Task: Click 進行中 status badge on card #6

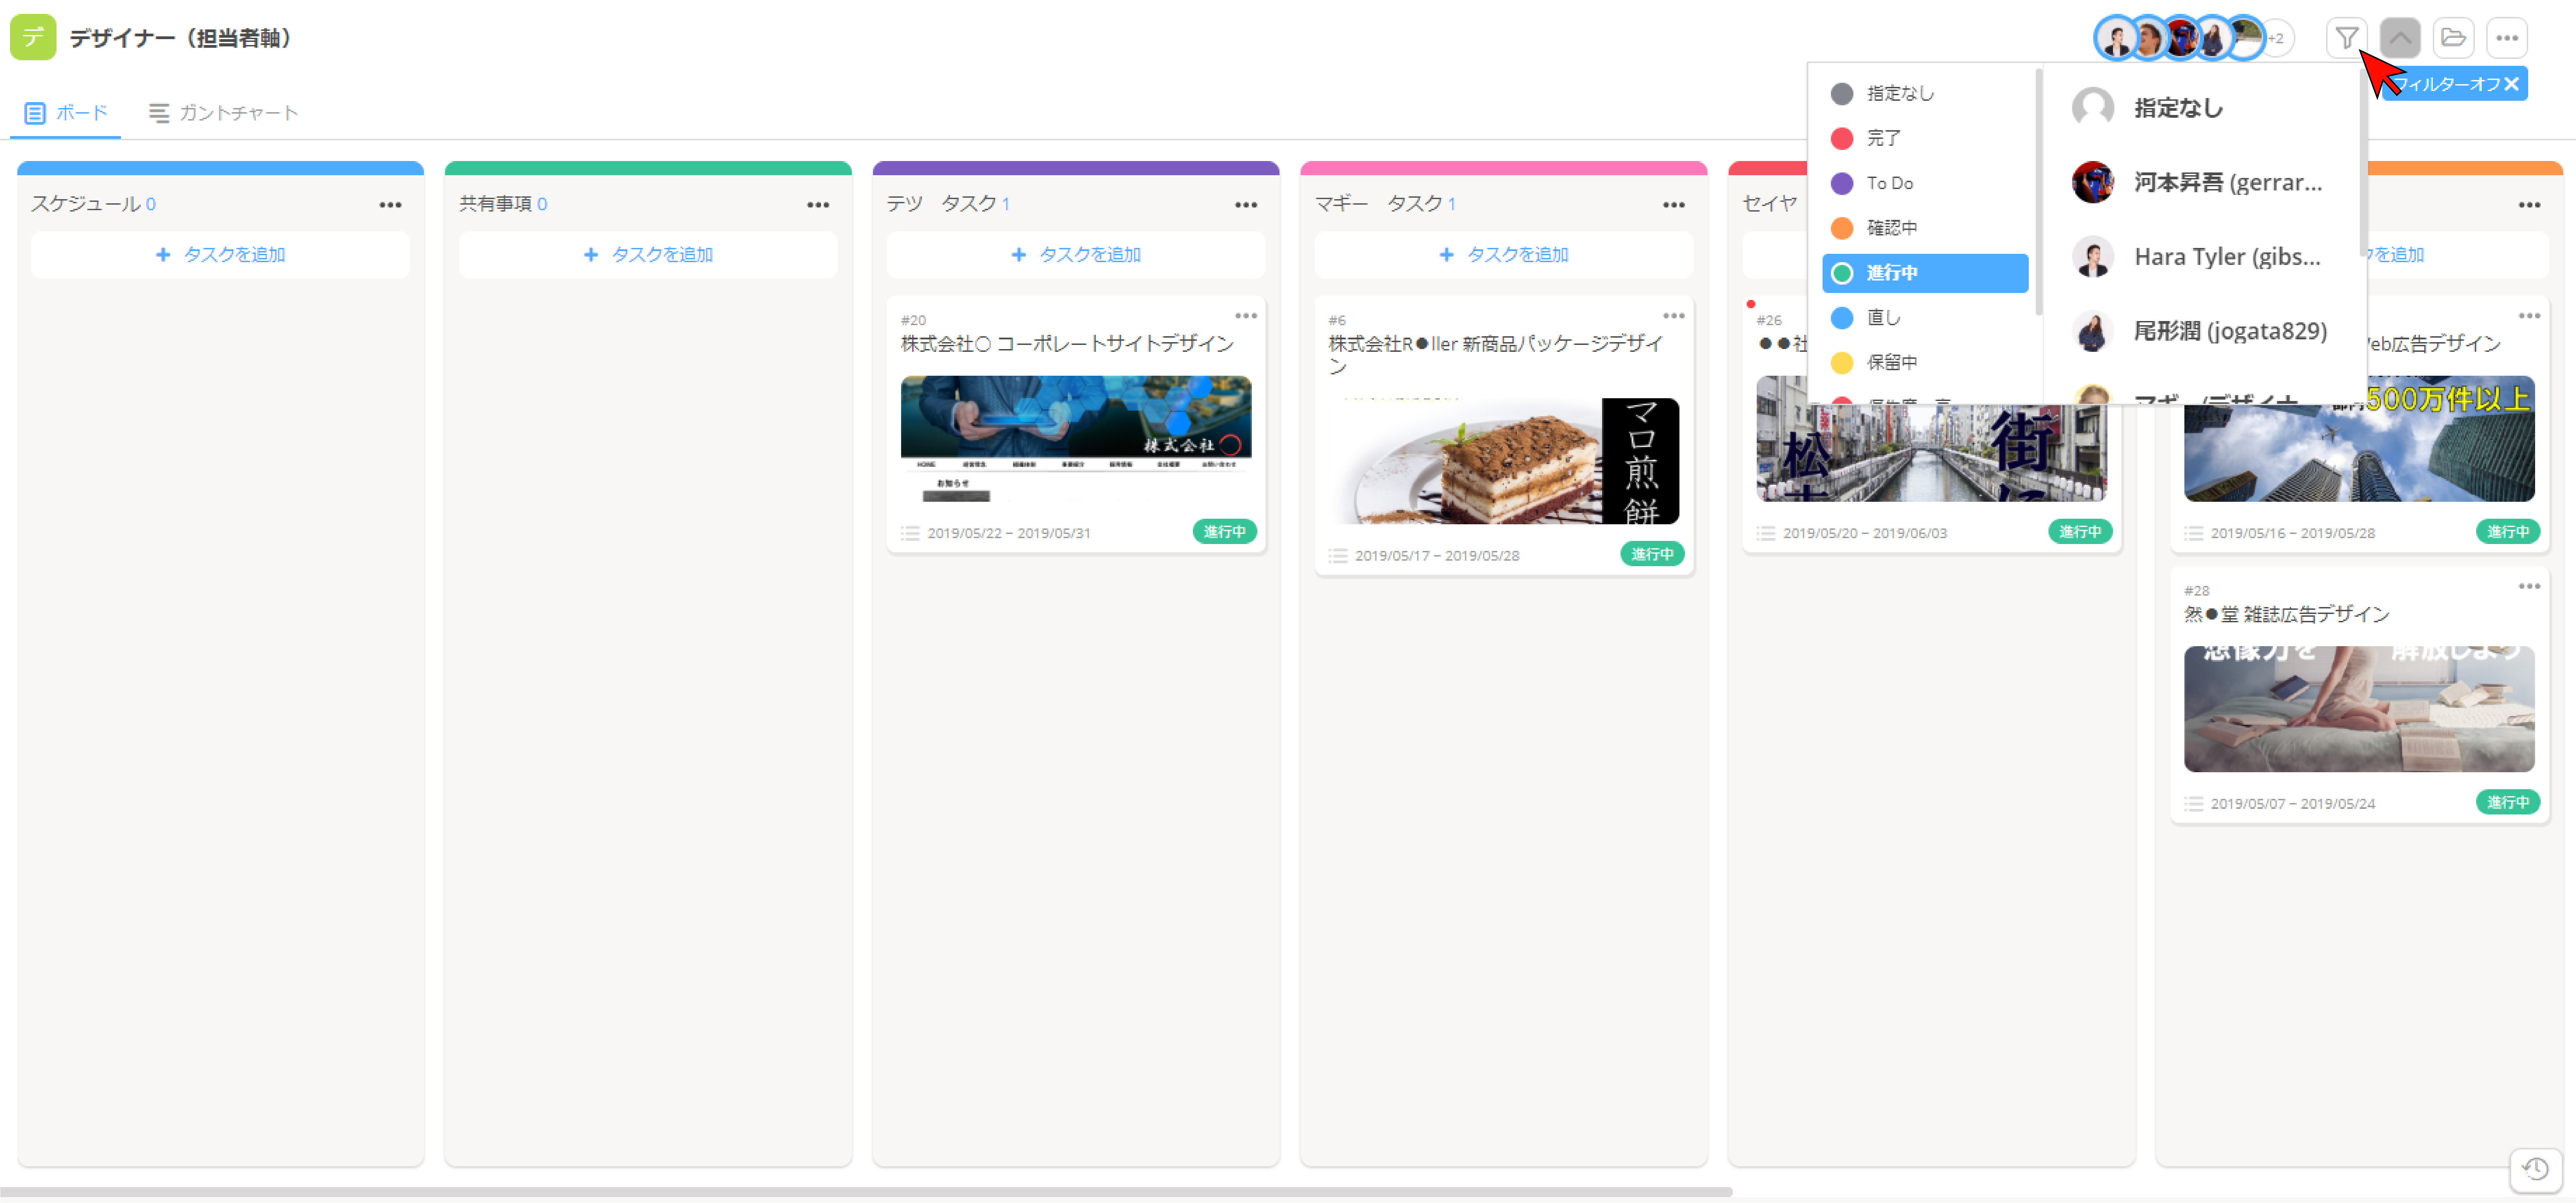Action: 1652,554
